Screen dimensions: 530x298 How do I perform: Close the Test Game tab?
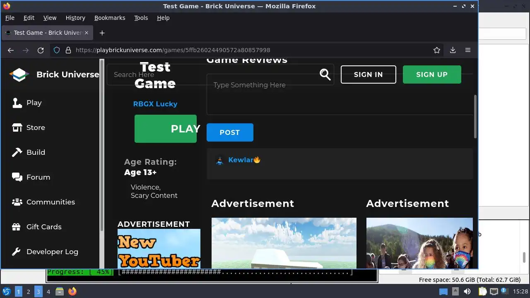87,33
